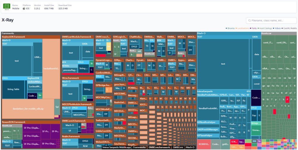Open the DMBCoreUI.framework header

[x=78, y=121]
